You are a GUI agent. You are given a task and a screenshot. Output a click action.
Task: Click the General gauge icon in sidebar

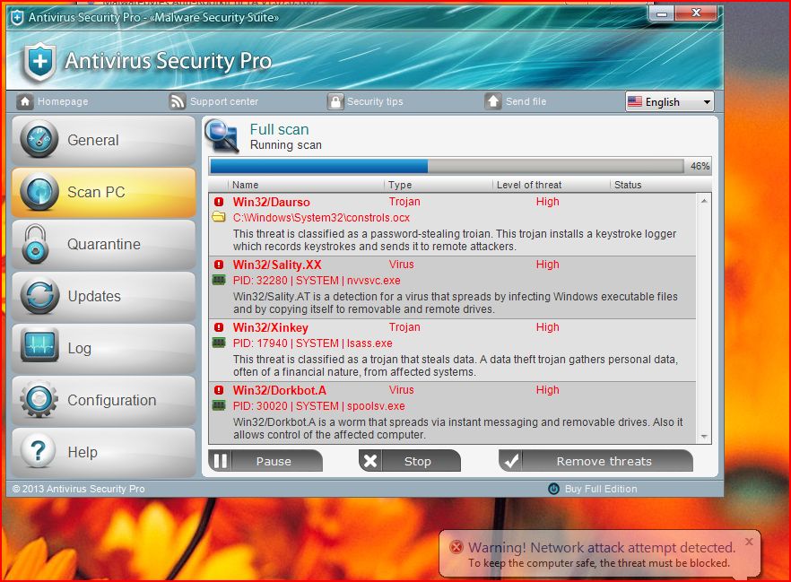coord(39,139)
